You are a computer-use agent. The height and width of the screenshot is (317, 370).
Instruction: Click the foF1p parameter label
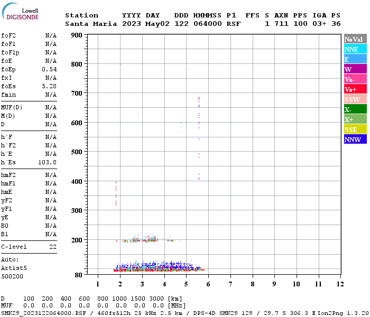click(10, 53)
